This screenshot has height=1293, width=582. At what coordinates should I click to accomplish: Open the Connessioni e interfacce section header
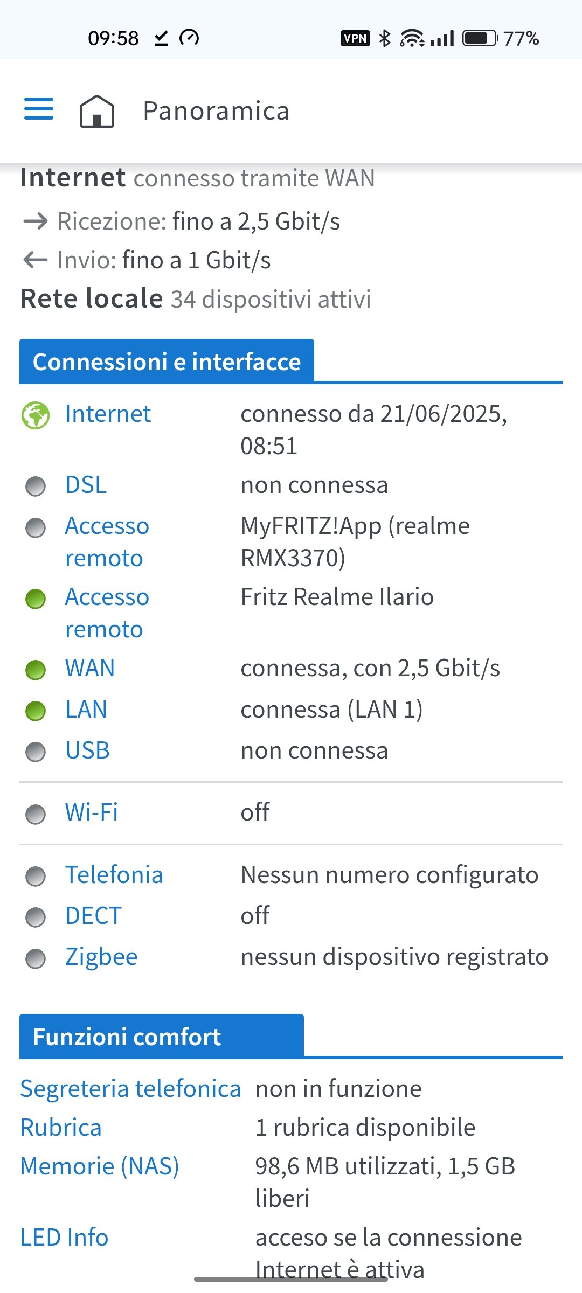[x=167, y=362]
